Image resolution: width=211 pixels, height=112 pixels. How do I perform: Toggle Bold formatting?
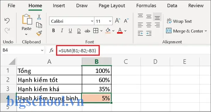(53, 31)
